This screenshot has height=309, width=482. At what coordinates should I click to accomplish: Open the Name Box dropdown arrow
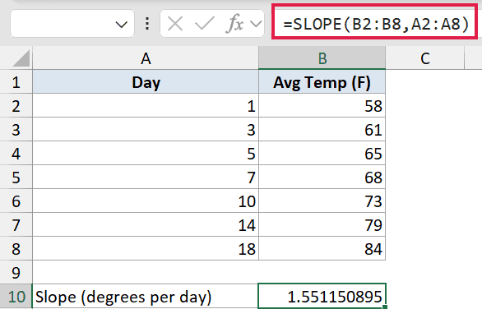121,25
